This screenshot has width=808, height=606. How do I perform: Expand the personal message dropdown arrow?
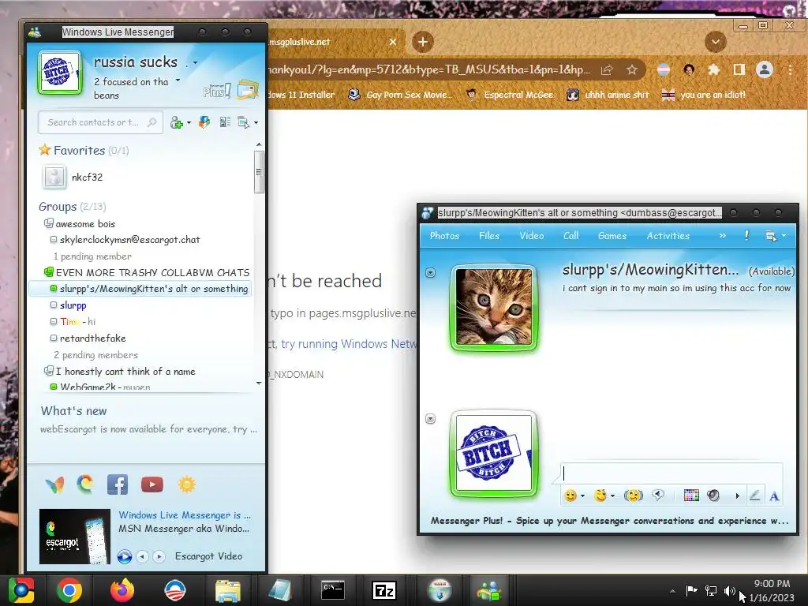178,80
